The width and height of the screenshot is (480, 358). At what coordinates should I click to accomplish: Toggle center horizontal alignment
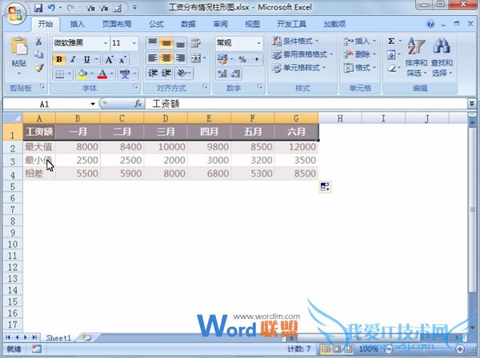point(166,58)
